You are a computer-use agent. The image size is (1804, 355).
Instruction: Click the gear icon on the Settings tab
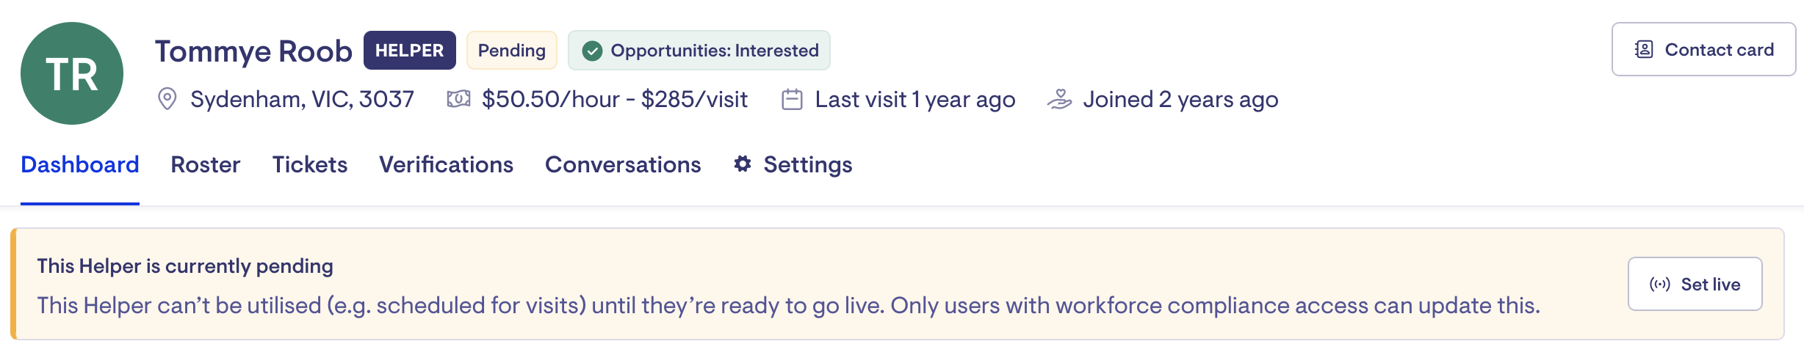click(743, 164)
